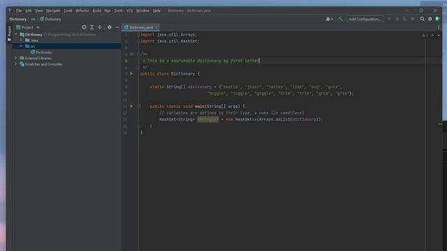Click the user account icon in toolbar
Screen dimensions: 447x251
329,19
